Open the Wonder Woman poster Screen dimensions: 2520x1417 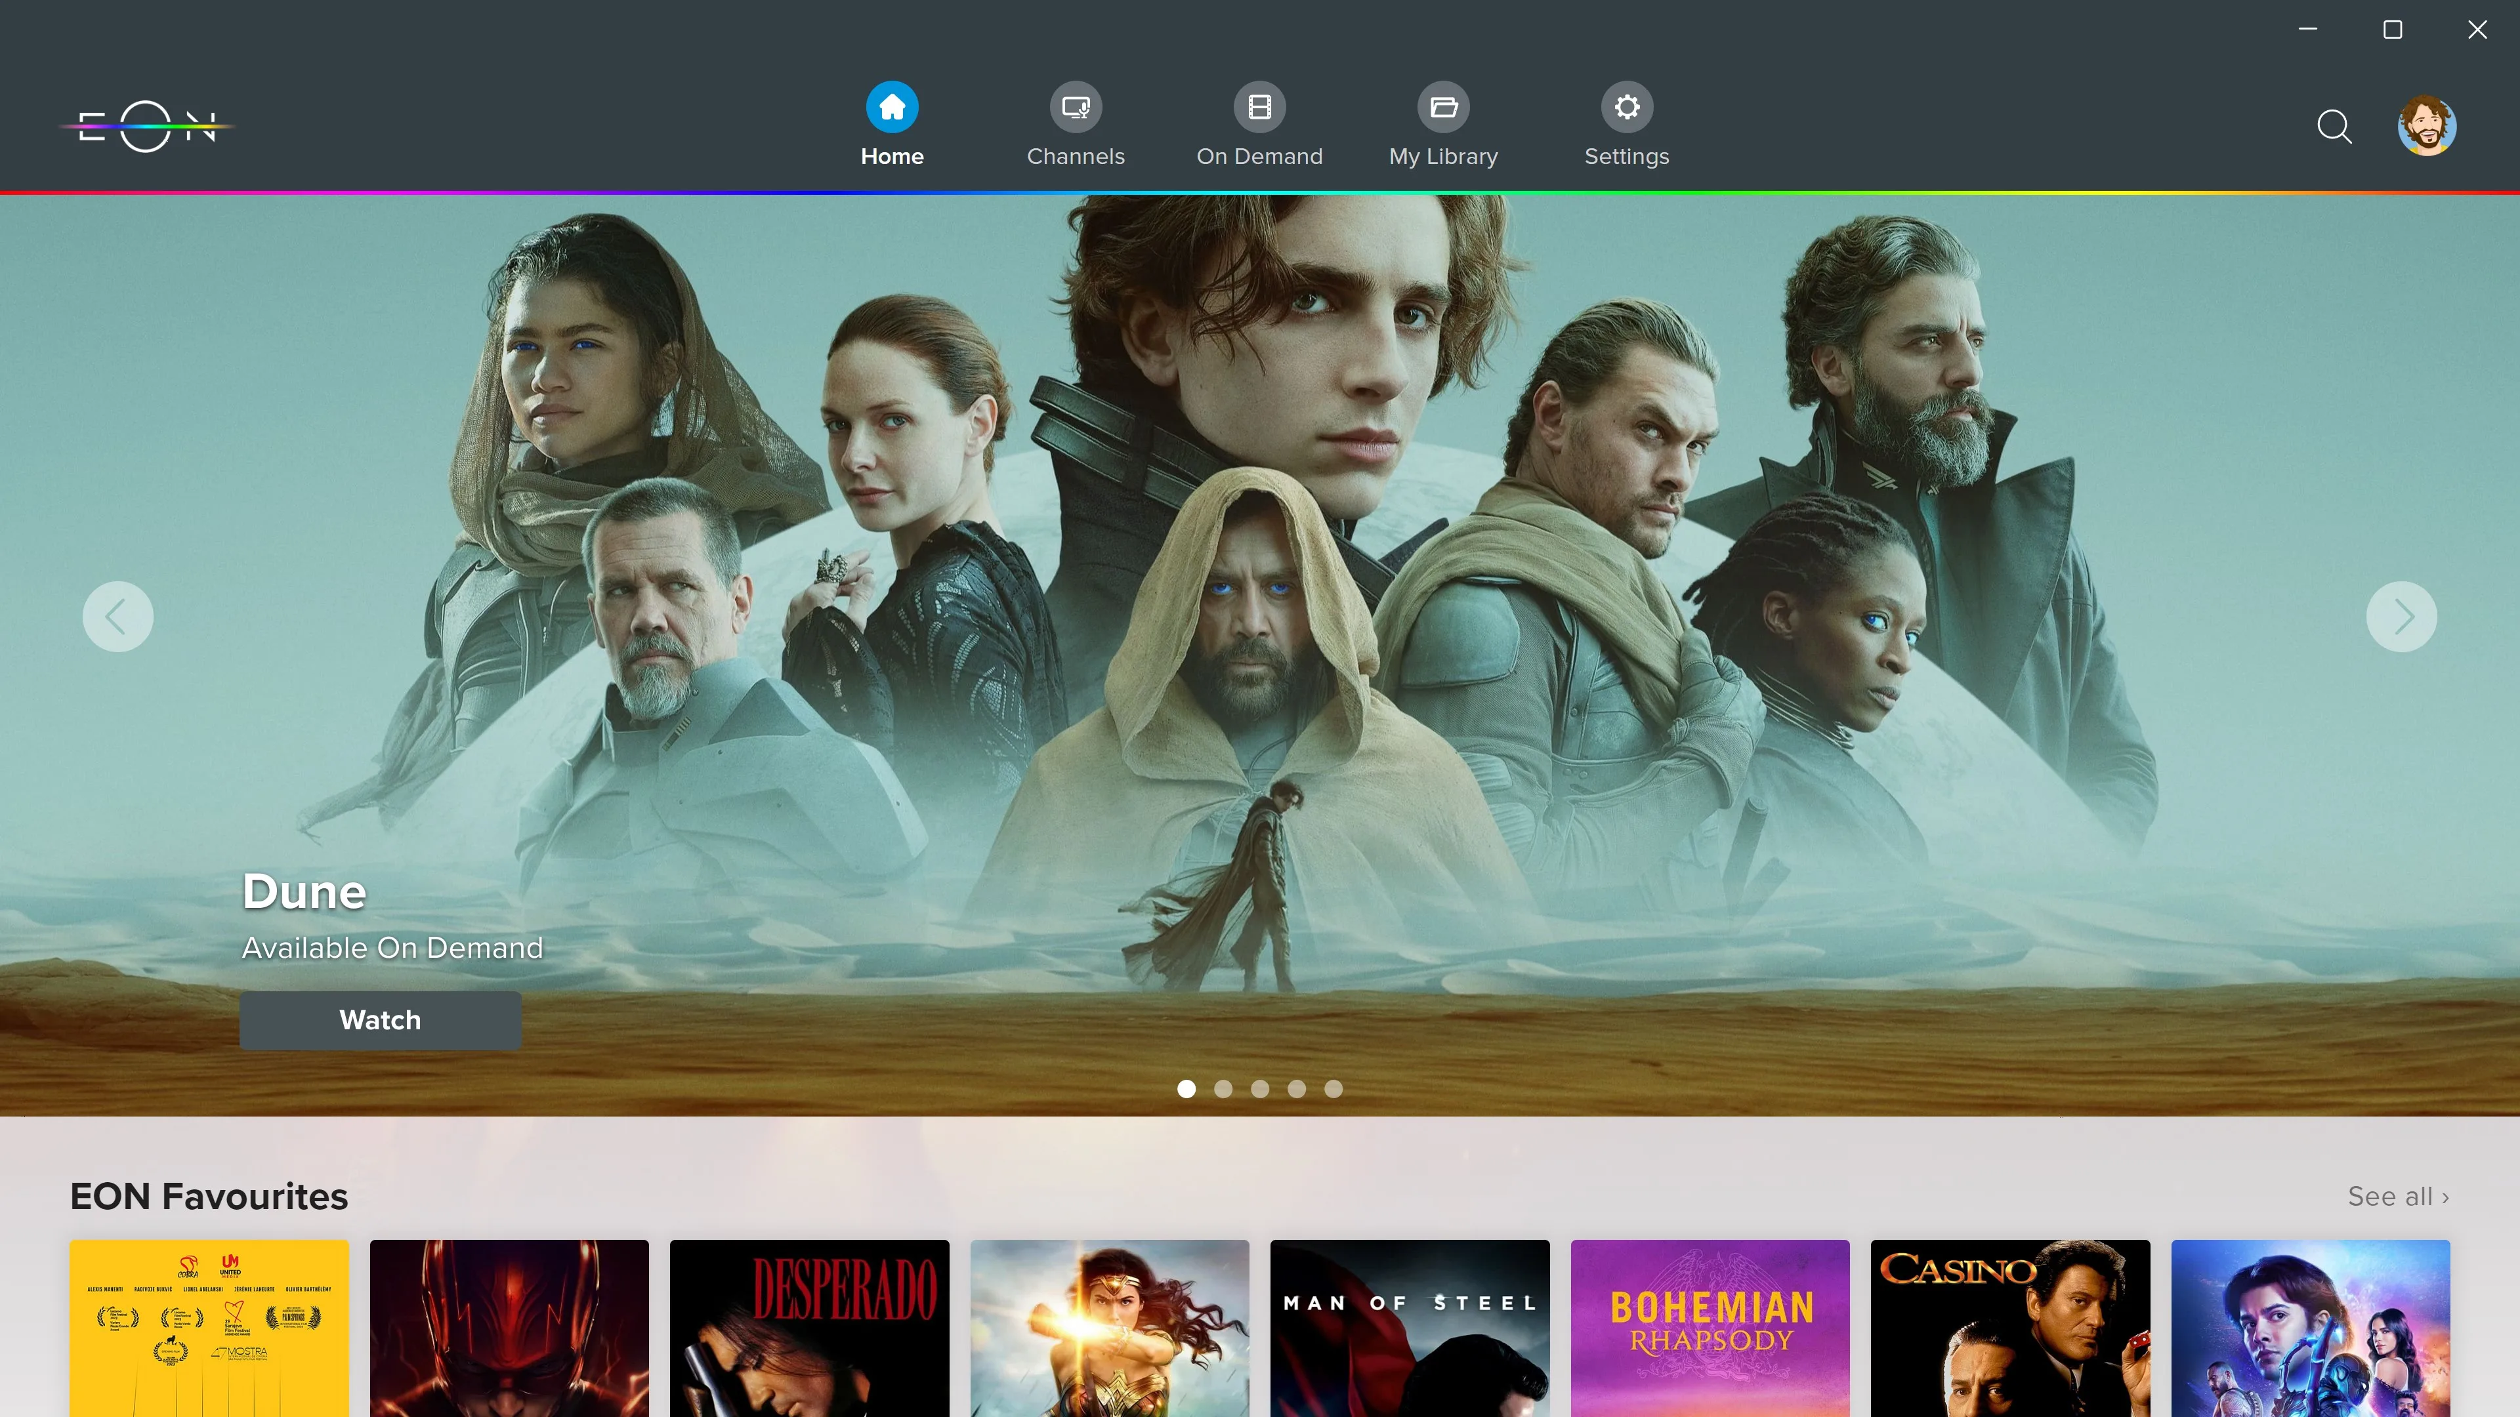click(1110, 1328)
